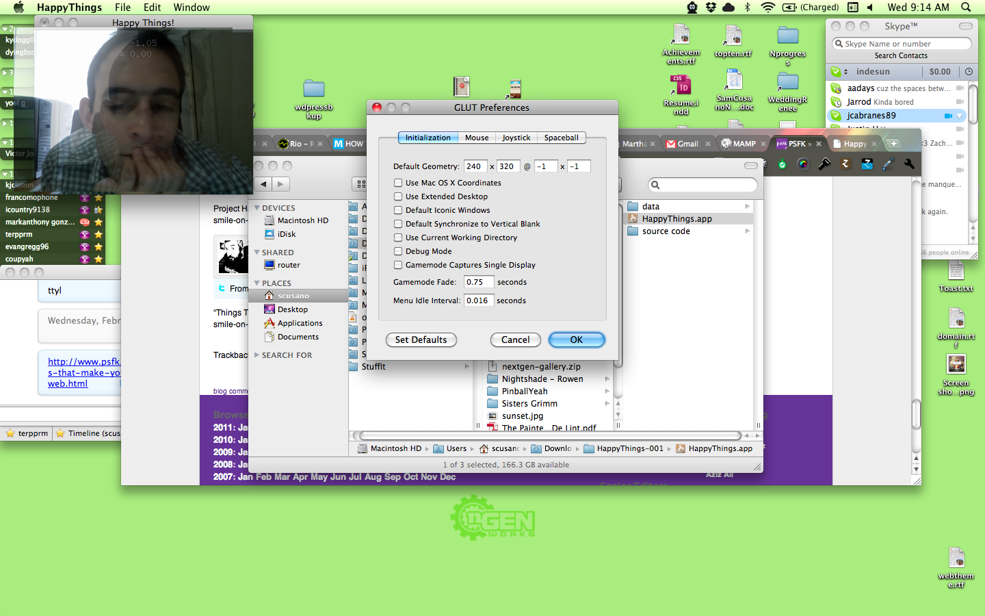Viewport: 985px width, 616px height.
Task: Open the Wi-Fi status menu icon
Action: pos(767,8)
